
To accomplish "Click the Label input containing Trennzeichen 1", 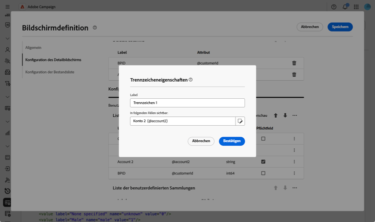I will 187,103.
